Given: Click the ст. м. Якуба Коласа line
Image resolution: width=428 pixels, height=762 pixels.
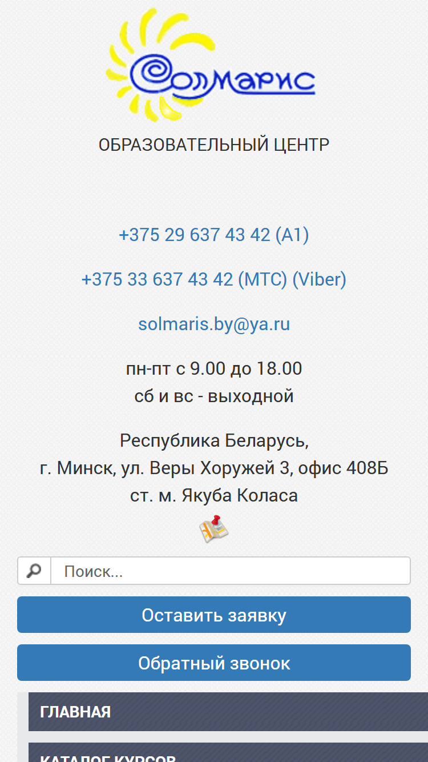Looking at the screenshot, I should click(214, 495).
